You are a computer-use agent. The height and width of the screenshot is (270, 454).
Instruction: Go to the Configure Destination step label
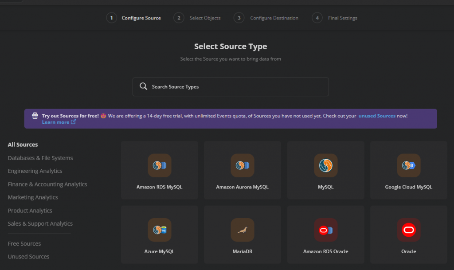(274, 18)
